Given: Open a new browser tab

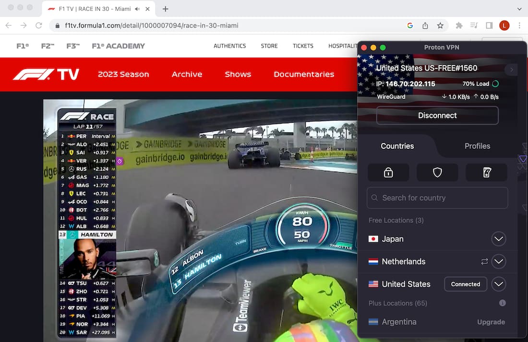Looking at the screenshot, I should (x=165, y=9).
